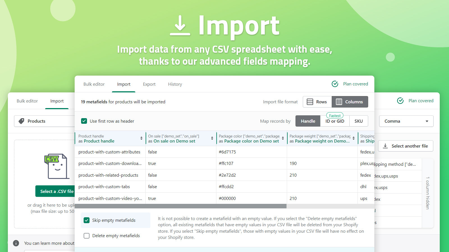Click the Plan covered checkmark icon
This screenshot has width=449, height=252.
tap(335, 84)
